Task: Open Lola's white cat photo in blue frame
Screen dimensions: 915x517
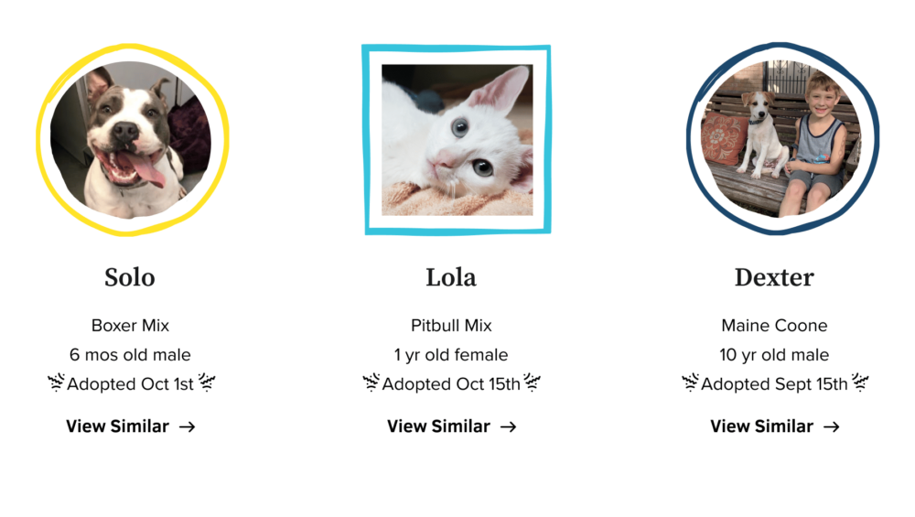Action: pos(457,139)
